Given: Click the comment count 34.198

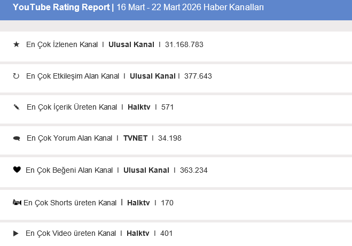Looking at the screenshot, I should coord(169,138).
